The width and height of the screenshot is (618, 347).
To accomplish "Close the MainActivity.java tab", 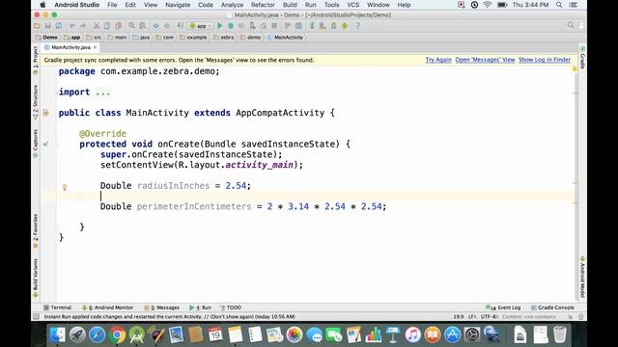I will (95, 47).
